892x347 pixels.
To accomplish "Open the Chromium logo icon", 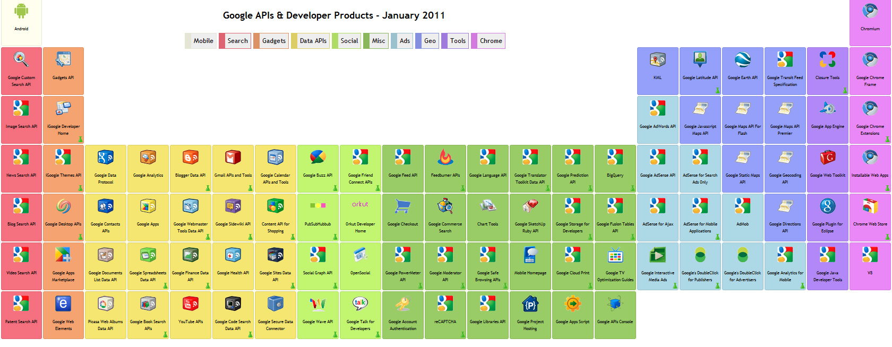I will 870,11.
